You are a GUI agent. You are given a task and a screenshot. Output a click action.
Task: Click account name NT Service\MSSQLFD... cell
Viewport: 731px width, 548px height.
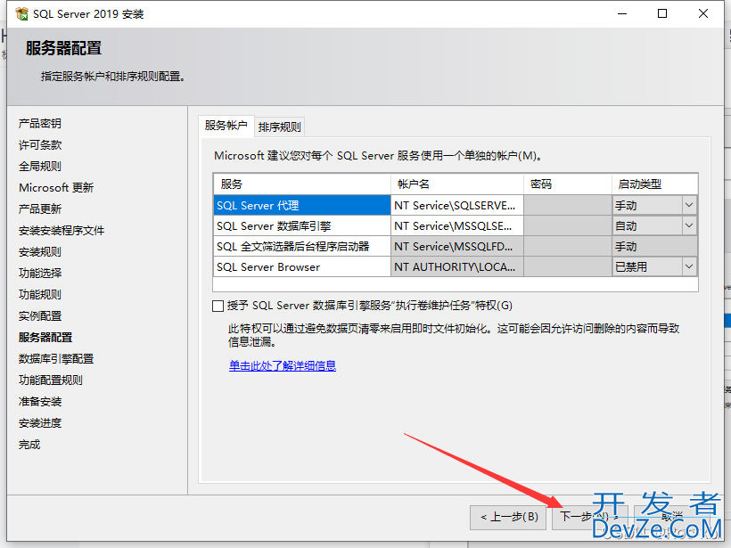click(457, 247)
